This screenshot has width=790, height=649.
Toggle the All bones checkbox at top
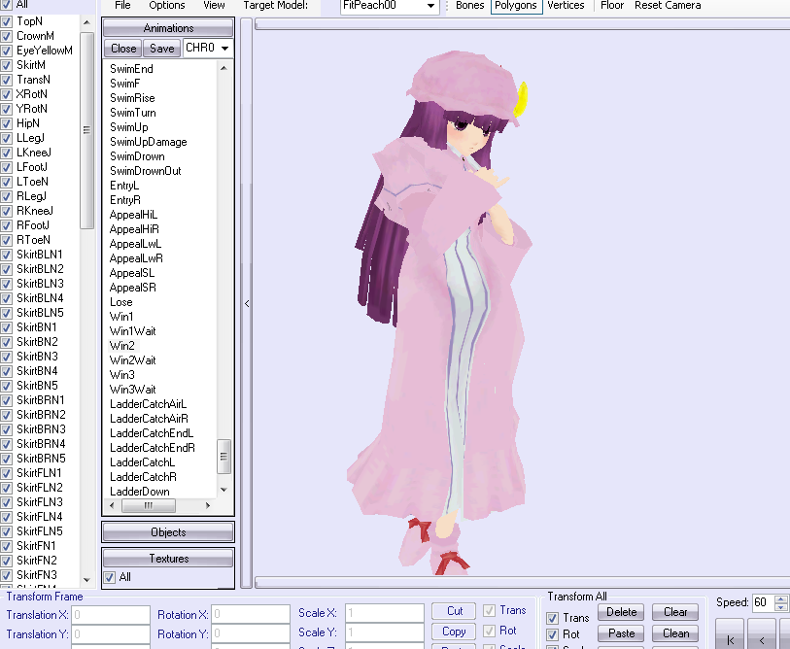[x=7, y=5]
